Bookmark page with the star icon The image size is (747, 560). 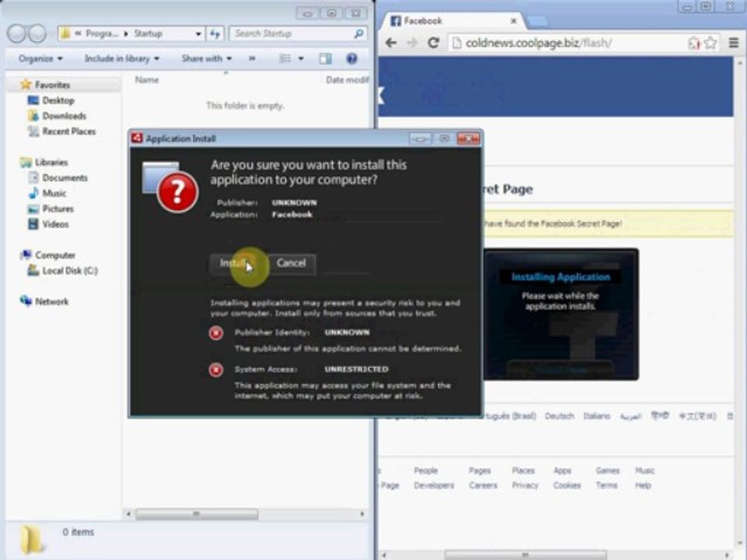[x=710, y=43]
